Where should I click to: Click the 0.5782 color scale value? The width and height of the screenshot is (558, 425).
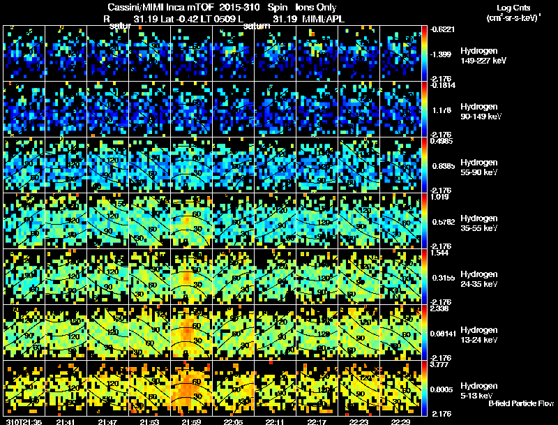coord(444,222)
